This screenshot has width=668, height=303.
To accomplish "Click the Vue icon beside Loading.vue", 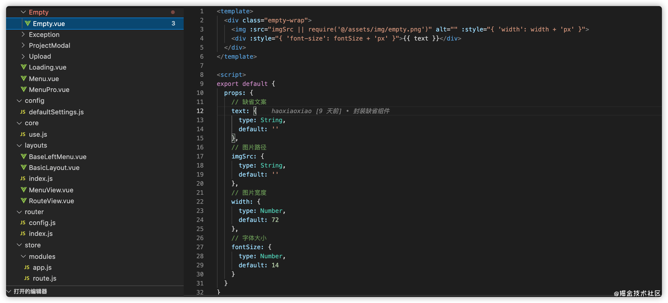I will [24, 67].
